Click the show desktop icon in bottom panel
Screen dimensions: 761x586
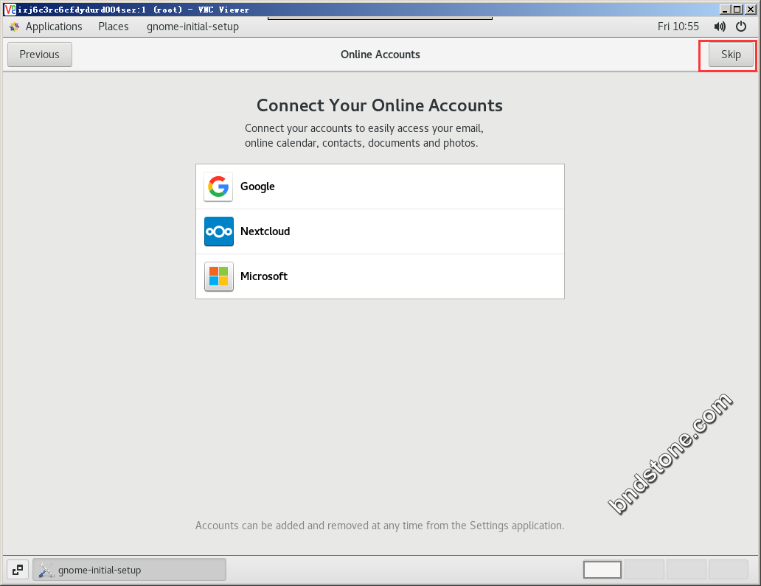click(18, 570)
